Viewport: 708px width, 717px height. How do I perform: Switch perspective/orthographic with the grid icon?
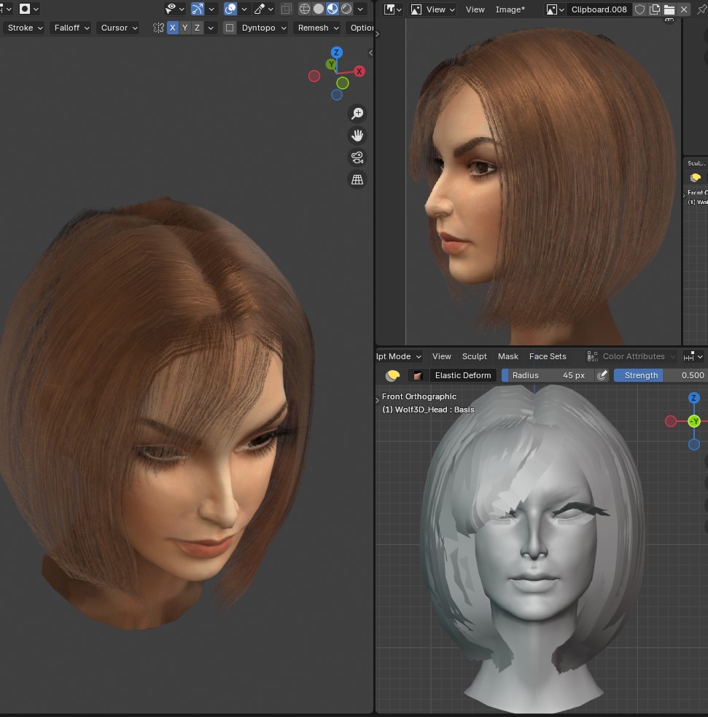click(357, 179)
